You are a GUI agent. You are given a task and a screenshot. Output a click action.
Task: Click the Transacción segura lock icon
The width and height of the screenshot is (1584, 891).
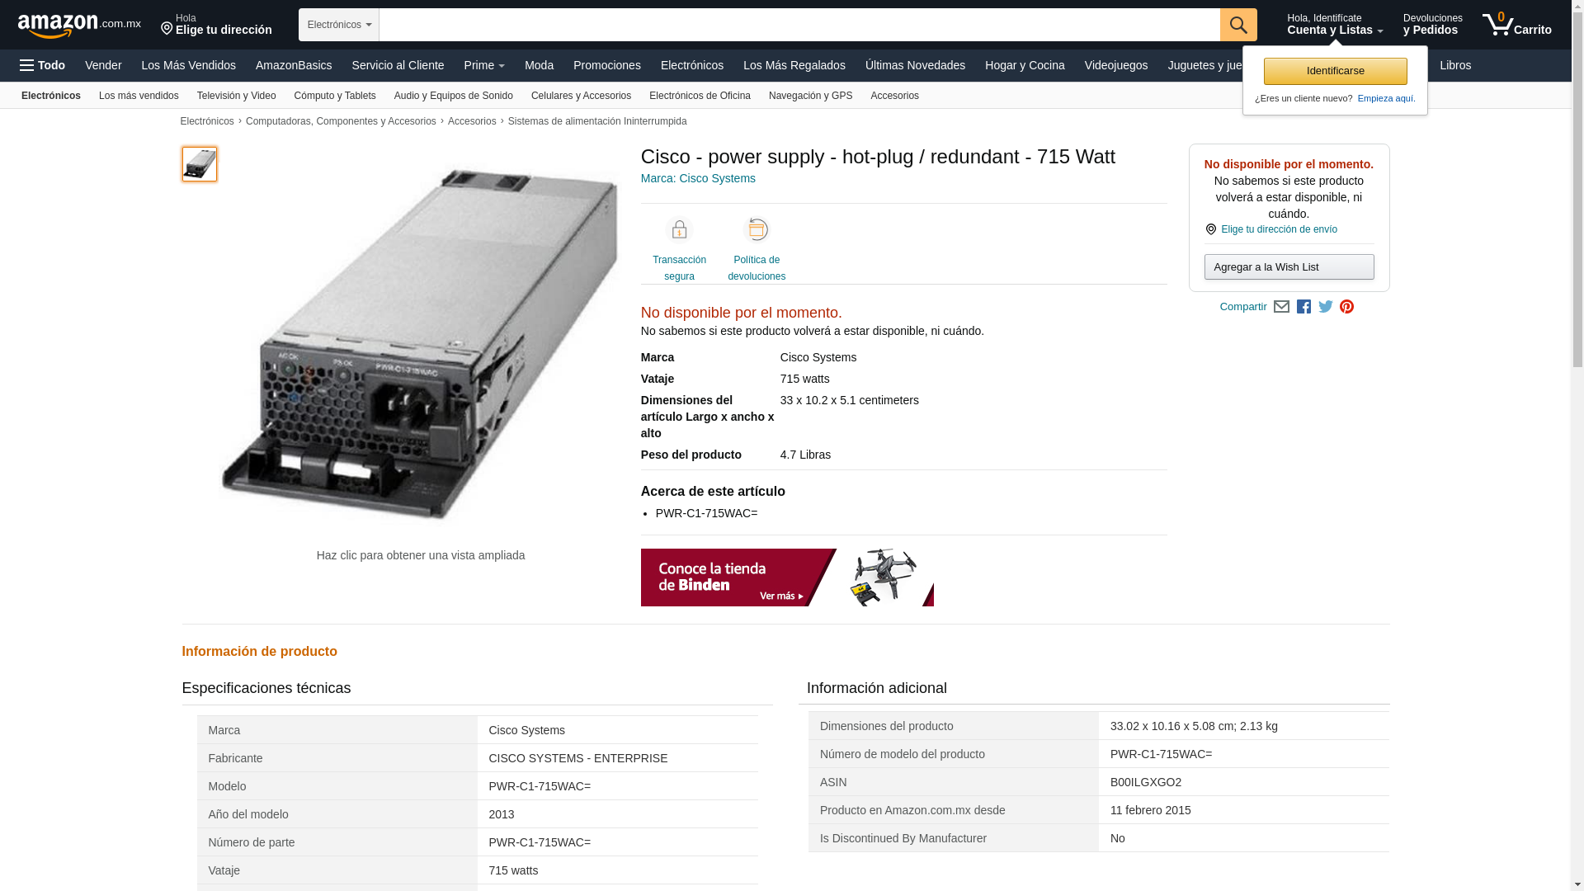pyautogui.click(x=679, y=230)
